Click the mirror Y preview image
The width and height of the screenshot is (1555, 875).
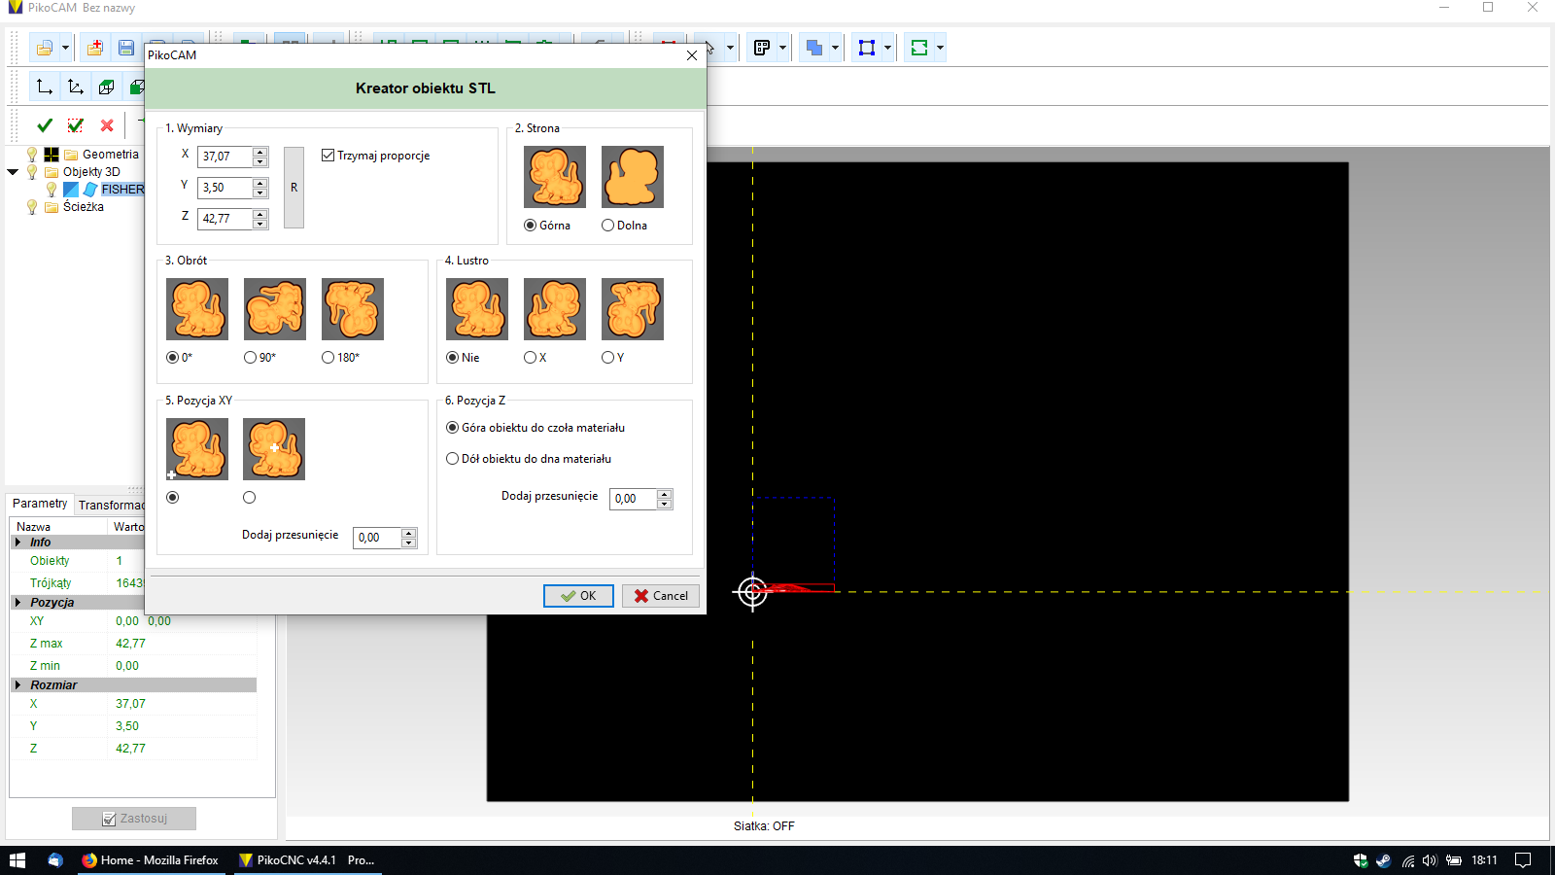tap(633, 309)
